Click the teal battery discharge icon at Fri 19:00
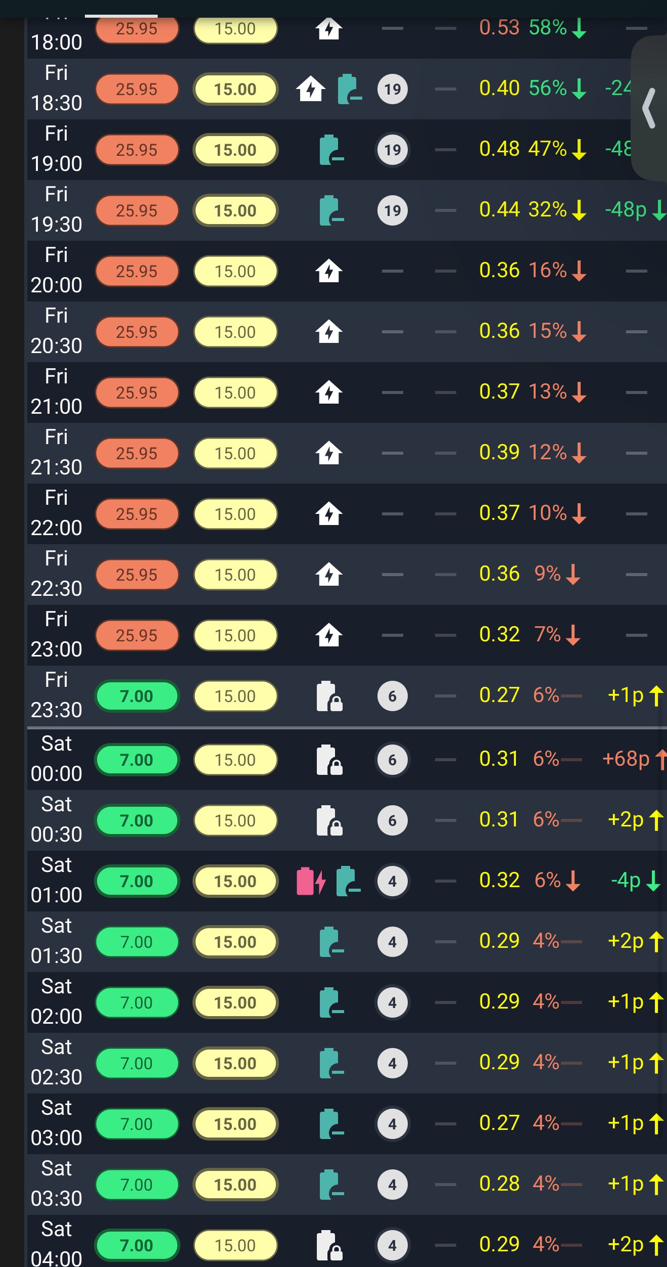 tap(331, 150)
